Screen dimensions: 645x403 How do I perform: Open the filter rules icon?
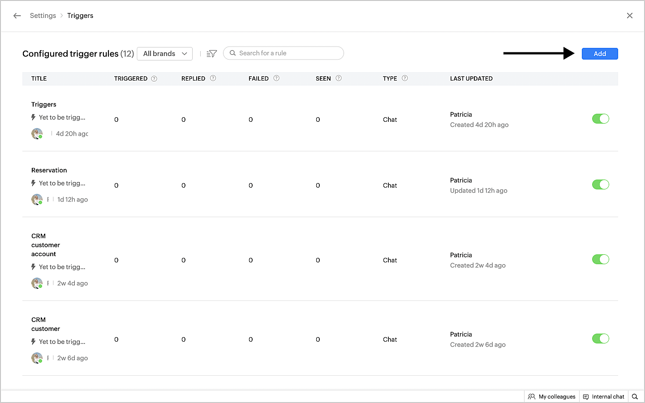point(211,54)
